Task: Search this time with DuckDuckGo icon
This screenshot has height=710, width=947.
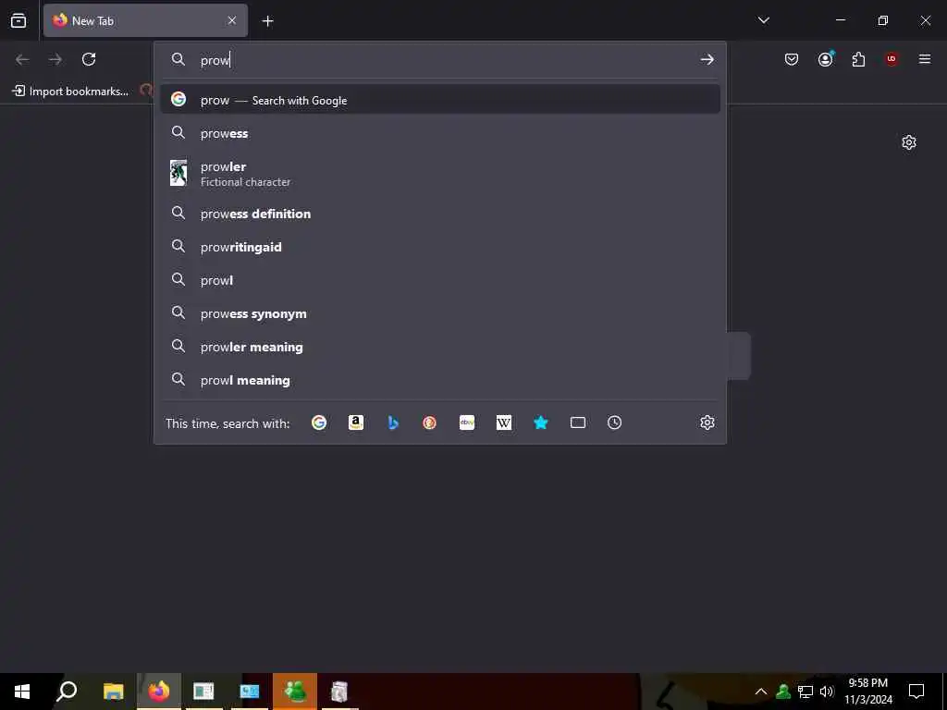Action: [x=429, y=422]
